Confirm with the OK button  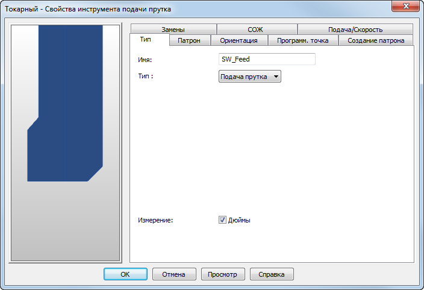click(x=125, y=274)
